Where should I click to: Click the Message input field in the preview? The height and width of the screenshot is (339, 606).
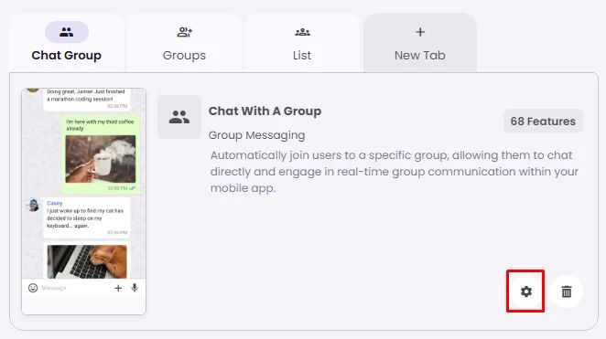[75, 288]
